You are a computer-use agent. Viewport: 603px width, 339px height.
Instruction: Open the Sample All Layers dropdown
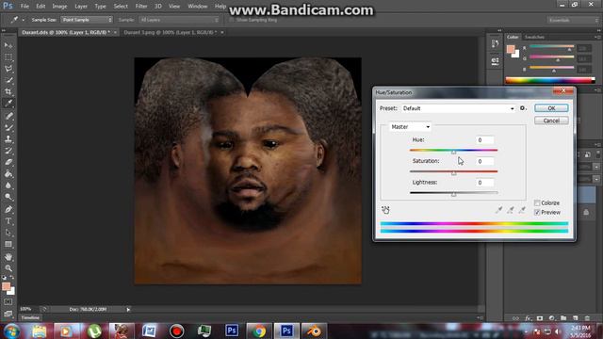179,20
